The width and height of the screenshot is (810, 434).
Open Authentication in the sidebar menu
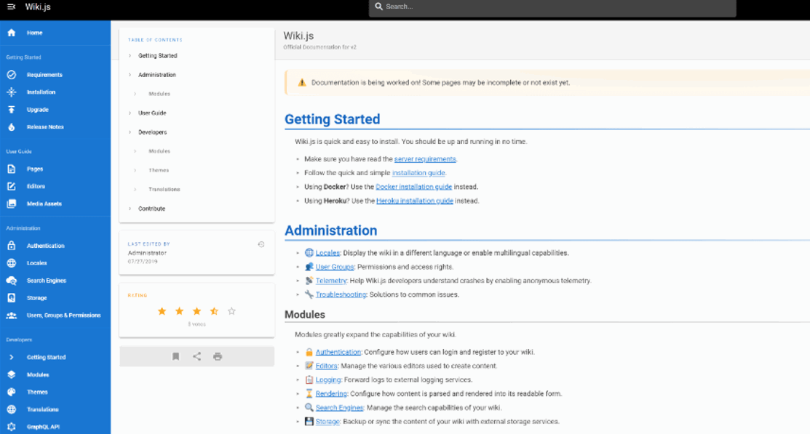click(45, 246)
